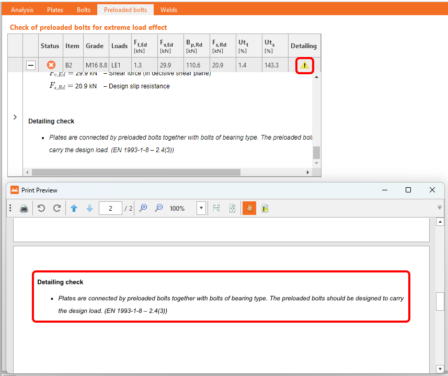Open the 100% zoom level dropdown

201,208
